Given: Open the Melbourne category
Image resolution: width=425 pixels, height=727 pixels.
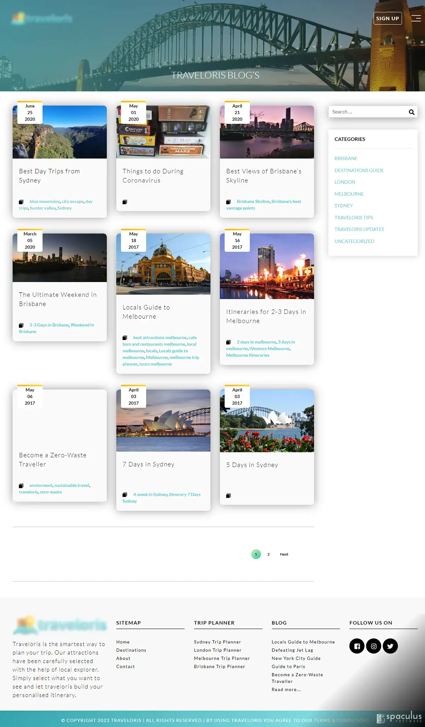Looking at the screenshot, I should click(x=349, y=194).
